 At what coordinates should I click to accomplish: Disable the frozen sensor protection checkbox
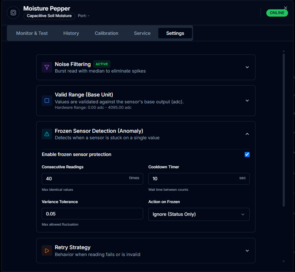[x=247, y=154]
